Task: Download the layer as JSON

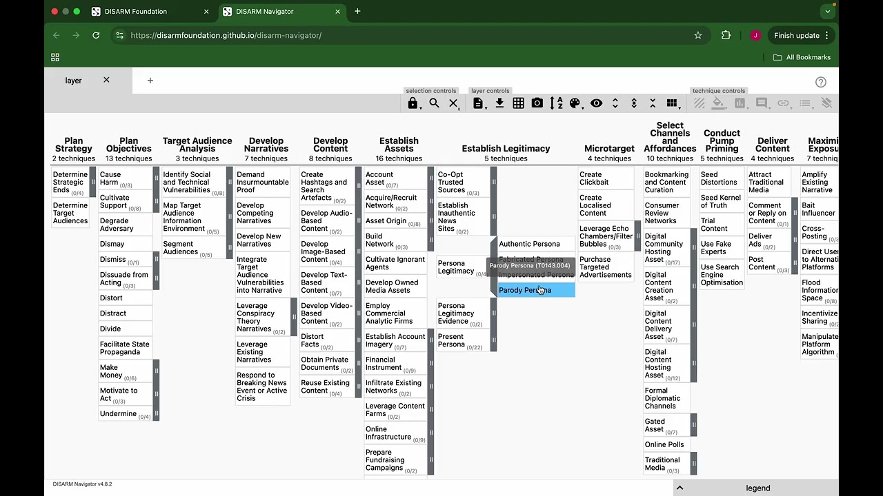Action: 499,103
